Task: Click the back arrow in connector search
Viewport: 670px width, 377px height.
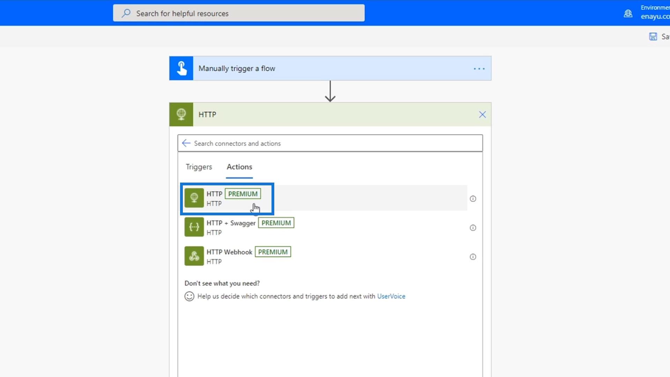Action: [186, 143]
